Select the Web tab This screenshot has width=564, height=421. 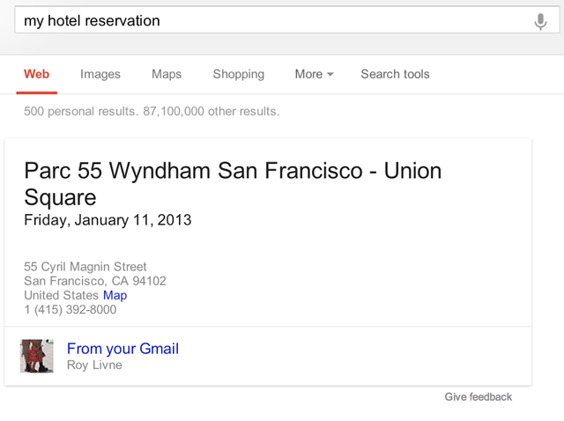(36, 74)
